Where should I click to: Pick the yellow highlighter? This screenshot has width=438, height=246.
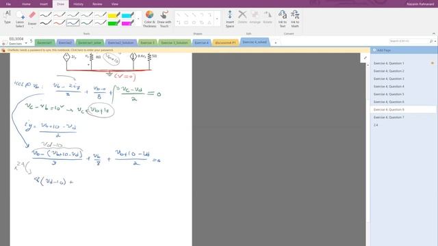click(114, 15)
